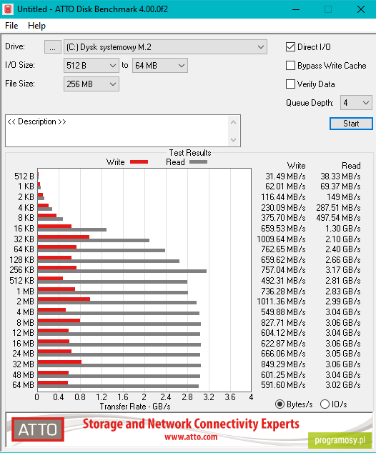Click the 64 MB chart row label
Screen dimensions: 376x453
tap(23, 385)
